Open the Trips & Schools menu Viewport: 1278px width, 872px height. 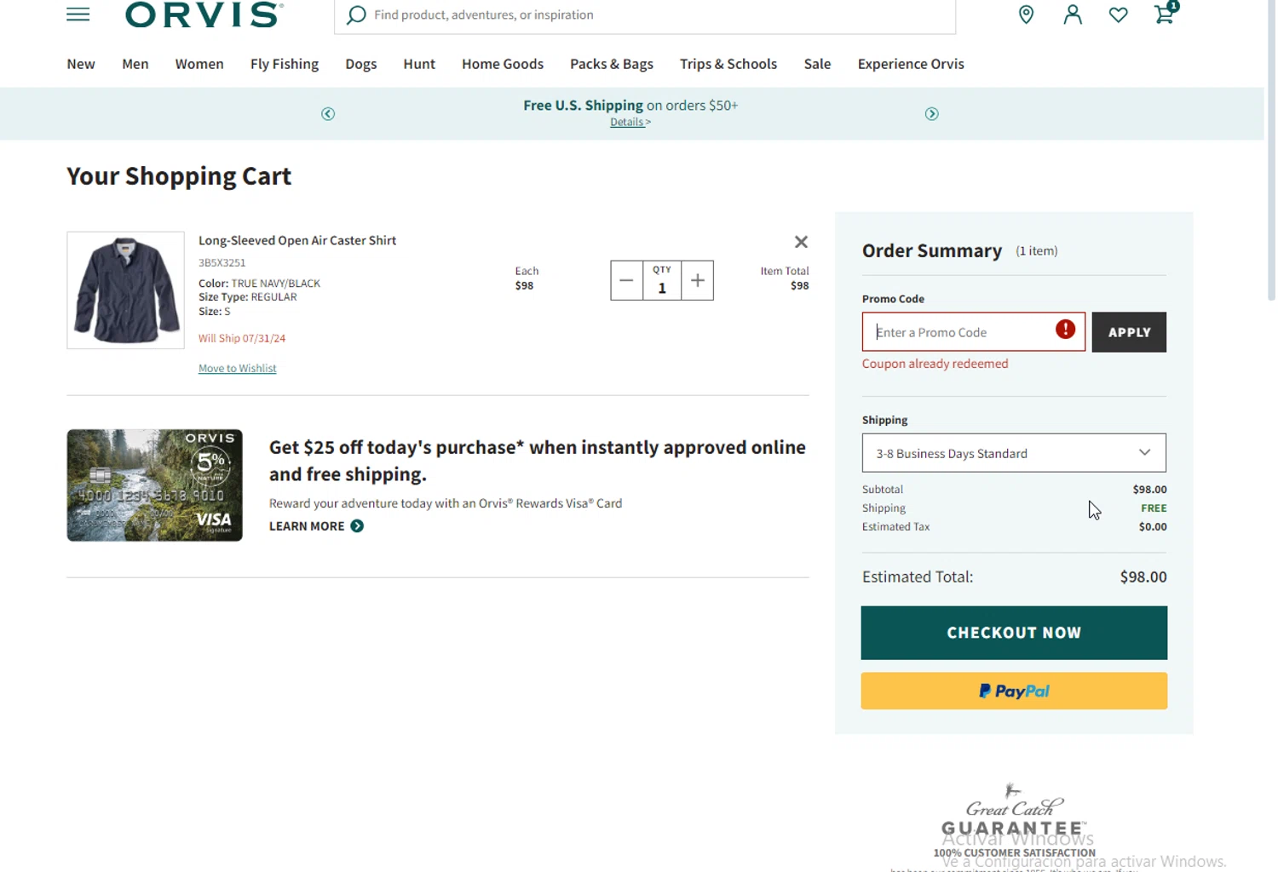728,64
